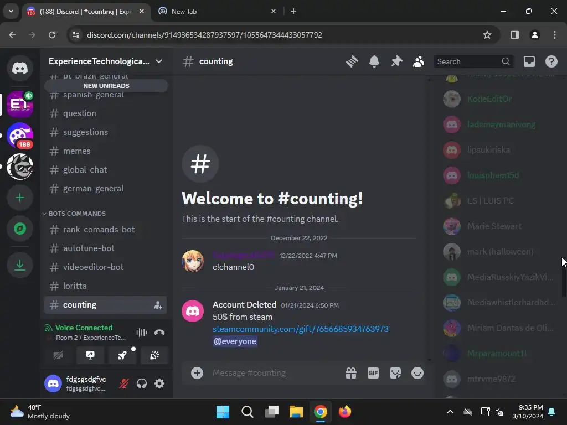Reload the page

(x=52, y=35)
